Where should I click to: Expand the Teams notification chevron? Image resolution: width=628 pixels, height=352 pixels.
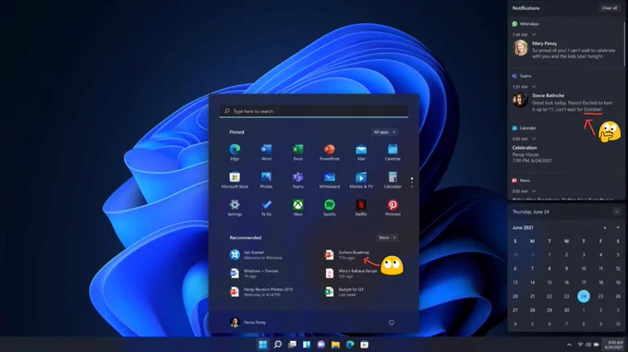pyautogui.click(x=534, y=87)
